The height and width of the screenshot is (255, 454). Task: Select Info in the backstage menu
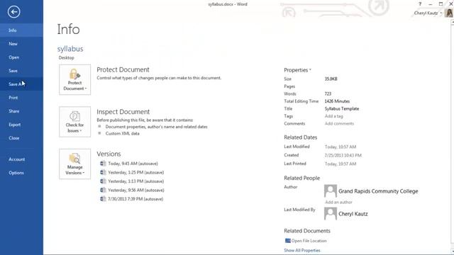pyautogui.click(x=21, y=30)
